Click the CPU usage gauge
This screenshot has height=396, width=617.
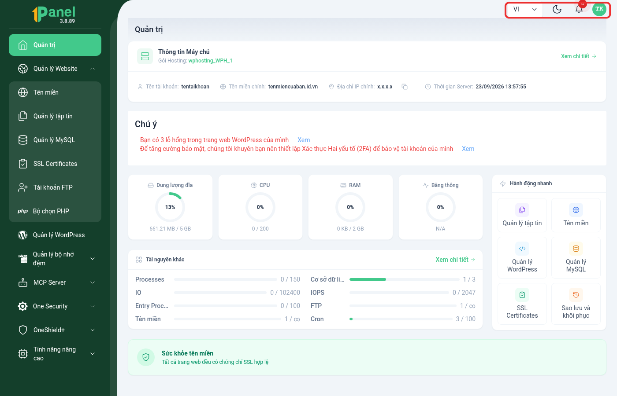tap(260, 207)
